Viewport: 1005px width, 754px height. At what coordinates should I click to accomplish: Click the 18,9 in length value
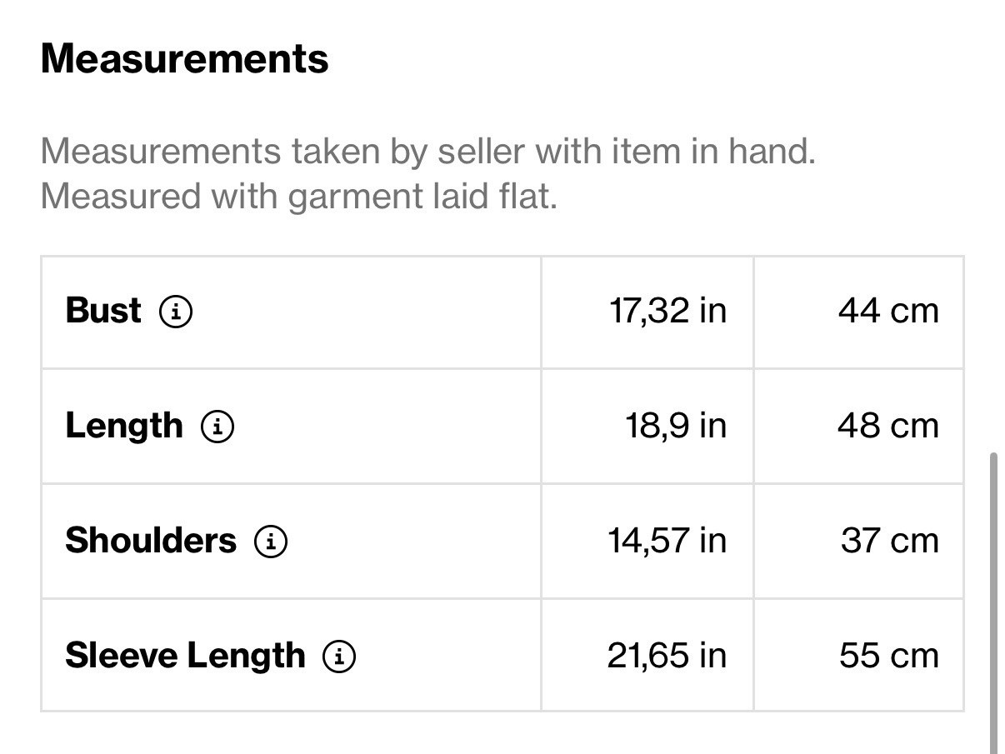[676, 426]
